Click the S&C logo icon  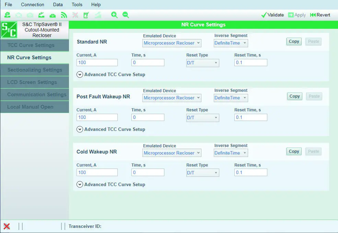click(9, 30)
